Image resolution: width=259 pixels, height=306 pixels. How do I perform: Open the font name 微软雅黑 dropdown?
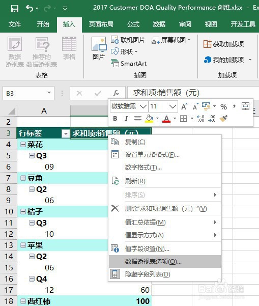point(143,106)
